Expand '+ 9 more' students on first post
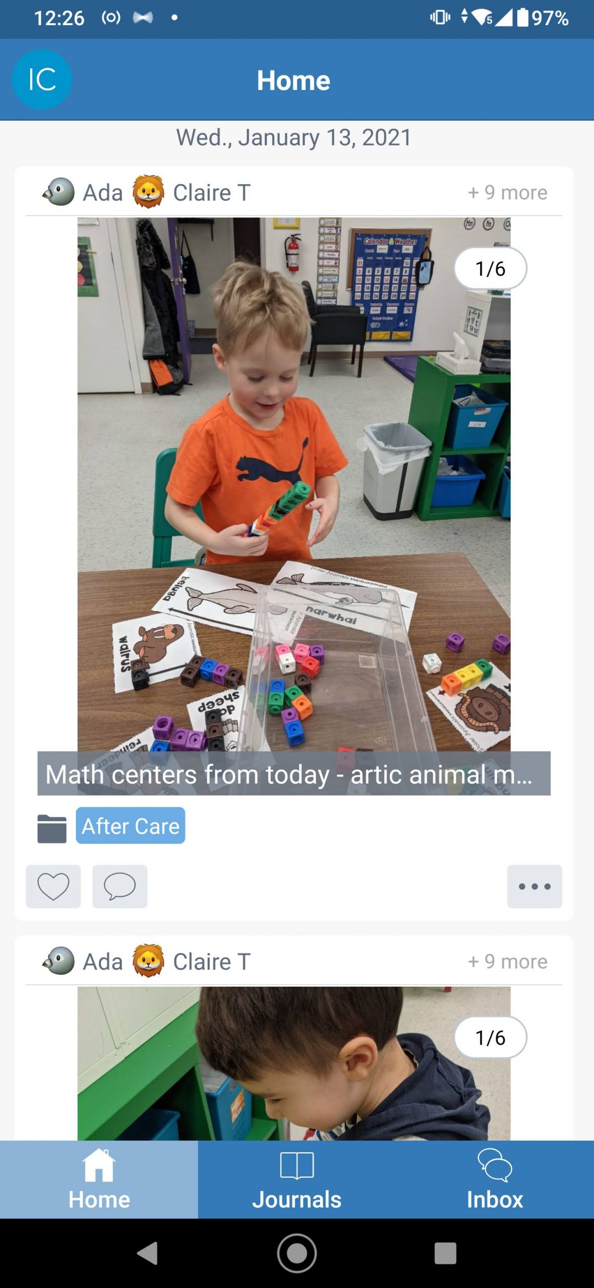Screen dimensions: 594x1288 (x=508, y=192)
